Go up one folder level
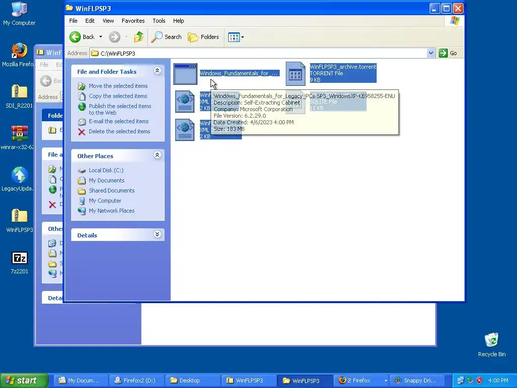Screen dimensions: 517x388 [x=139, y=37]
